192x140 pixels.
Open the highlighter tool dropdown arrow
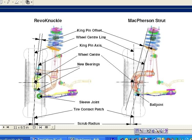(x=21, y=2)
